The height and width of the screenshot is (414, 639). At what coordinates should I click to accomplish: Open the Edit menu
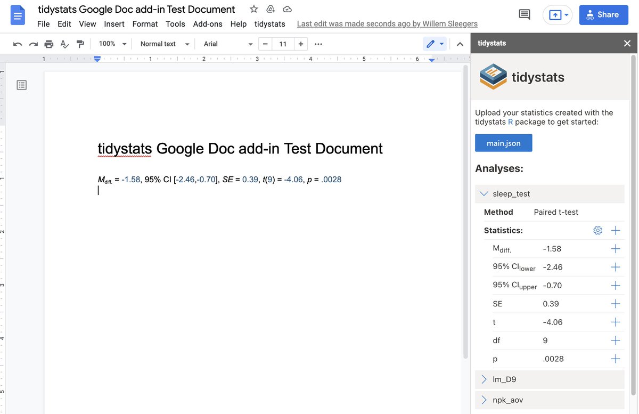click(64, 24)
